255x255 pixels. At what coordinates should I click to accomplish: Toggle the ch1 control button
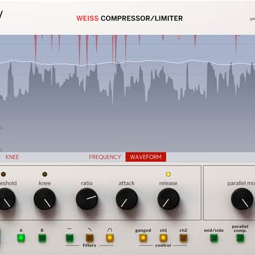pyautogui.click(x=163, y=238)
